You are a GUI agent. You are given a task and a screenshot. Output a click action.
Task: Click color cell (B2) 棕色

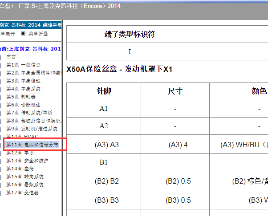click(239, 181)
